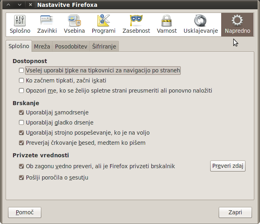Click the 'Dostopnost' section heading
The height and width of the screenshot is (224, 260).
(x=30, y=61)
